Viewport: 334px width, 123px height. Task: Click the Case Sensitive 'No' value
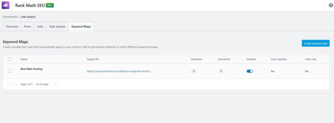coord(273,71)
